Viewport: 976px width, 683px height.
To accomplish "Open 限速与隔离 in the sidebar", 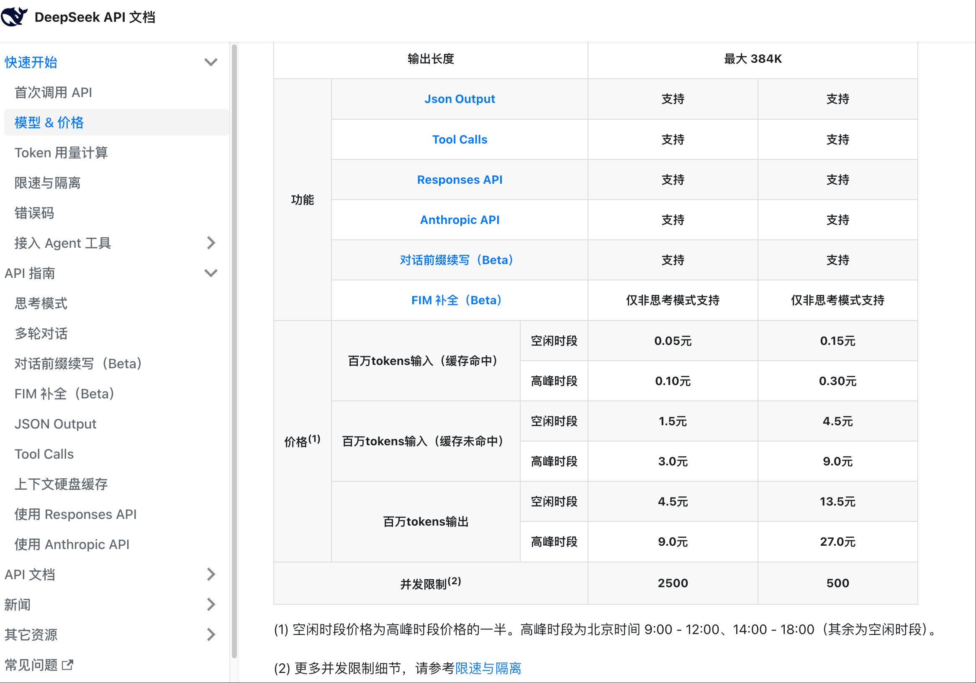I will point(47,183).
